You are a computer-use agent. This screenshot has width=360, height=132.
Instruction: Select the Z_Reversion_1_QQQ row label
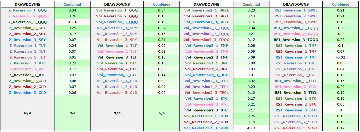click(x=28, y=10)
